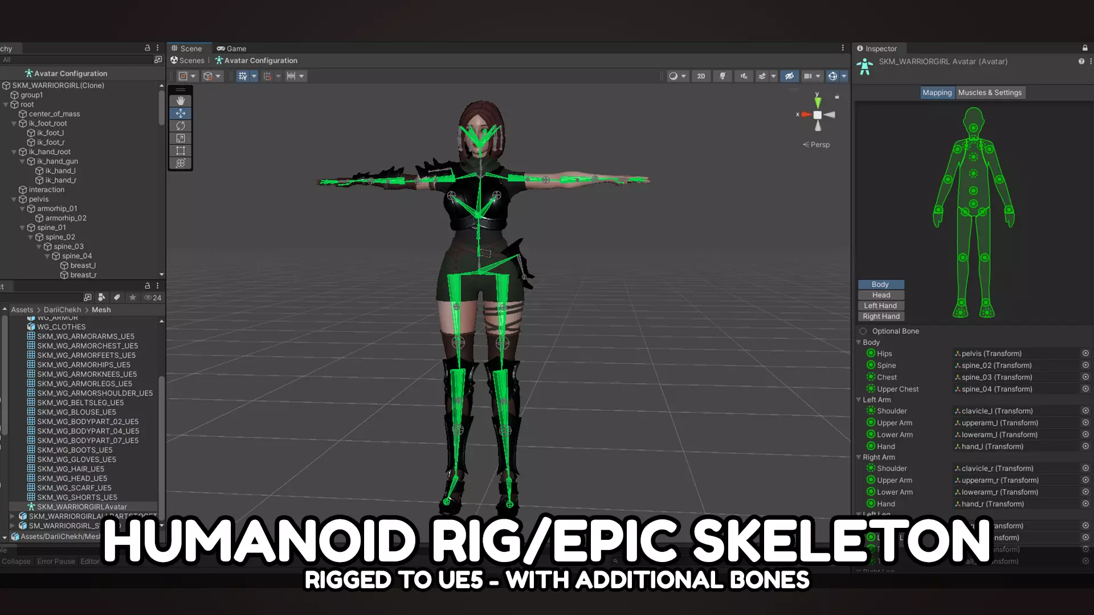Select SKM_WG_BOOTS_UE5 mesh asset
The image size is (1094, 615).
pyautogui.click(x=75, y=450)
